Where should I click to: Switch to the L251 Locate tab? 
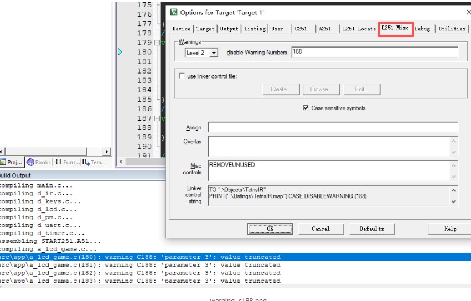pyautogui.click(x=359, y=29)
